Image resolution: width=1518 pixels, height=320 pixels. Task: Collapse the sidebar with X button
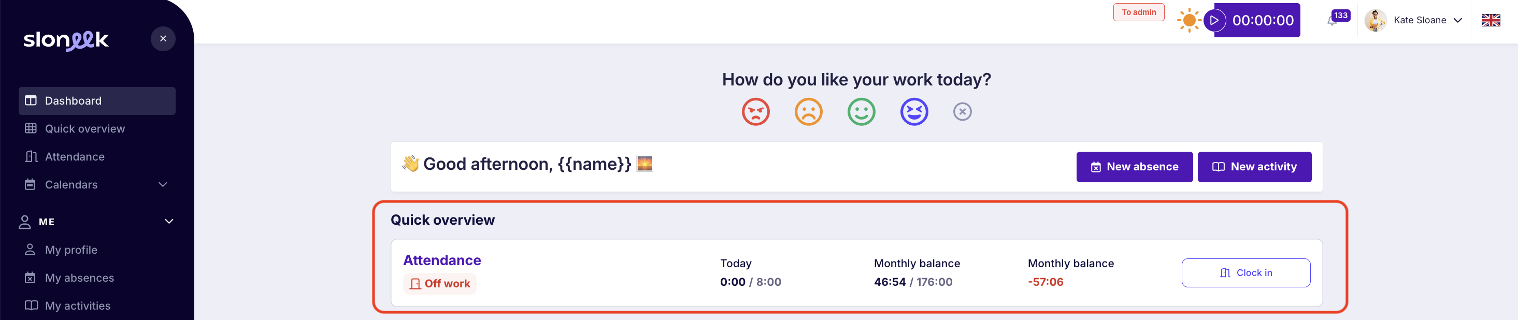click(163, 39)
